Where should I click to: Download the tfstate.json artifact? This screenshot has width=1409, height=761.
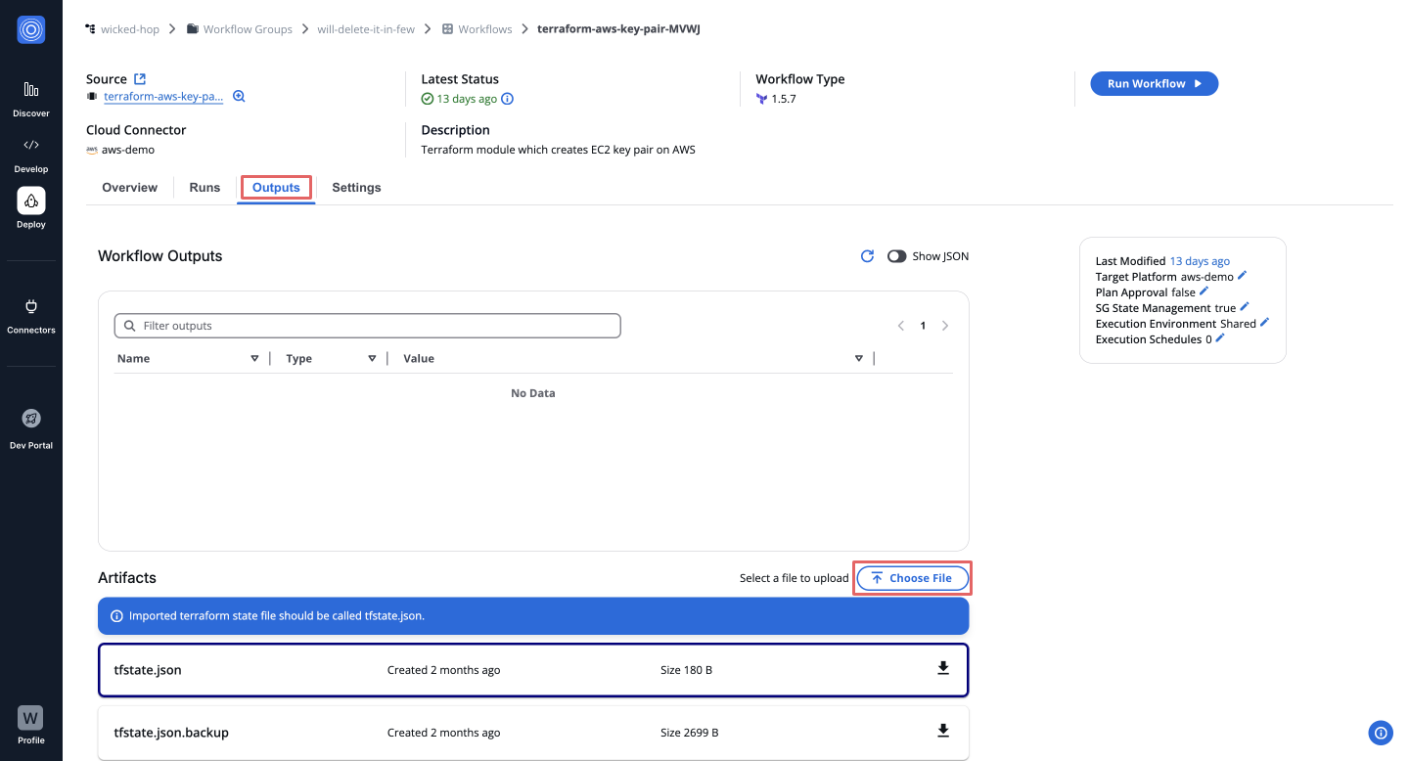(x=943, y=668)
